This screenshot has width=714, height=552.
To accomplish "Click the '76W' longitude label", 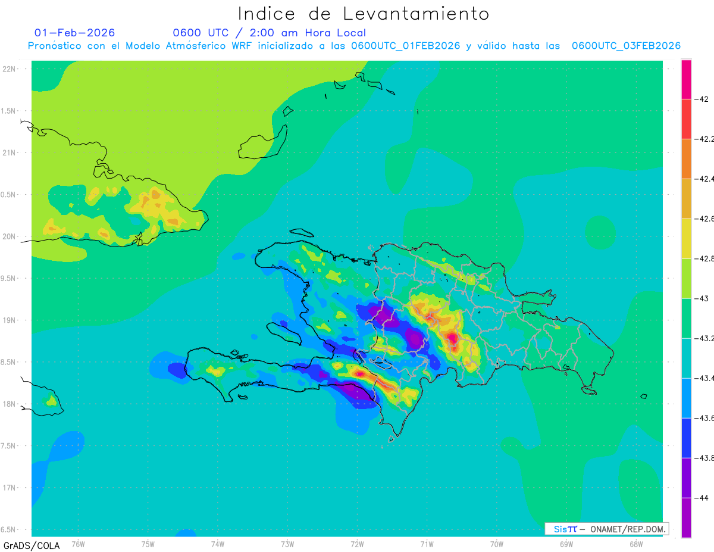I will (x=78, y=544).
